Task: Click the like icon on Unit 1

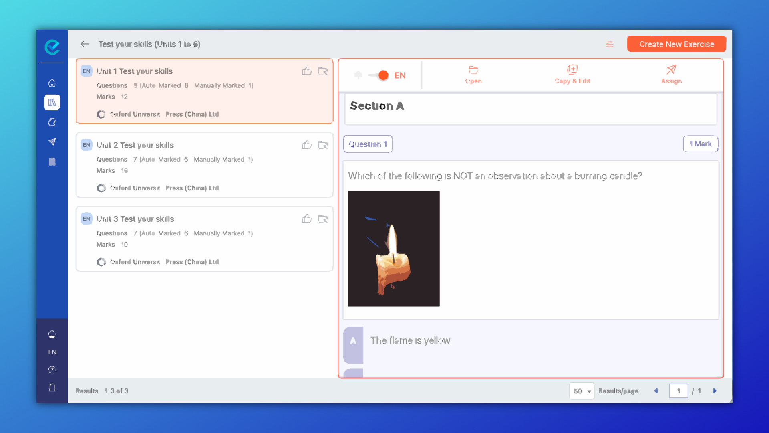Action: click(306, 70)
